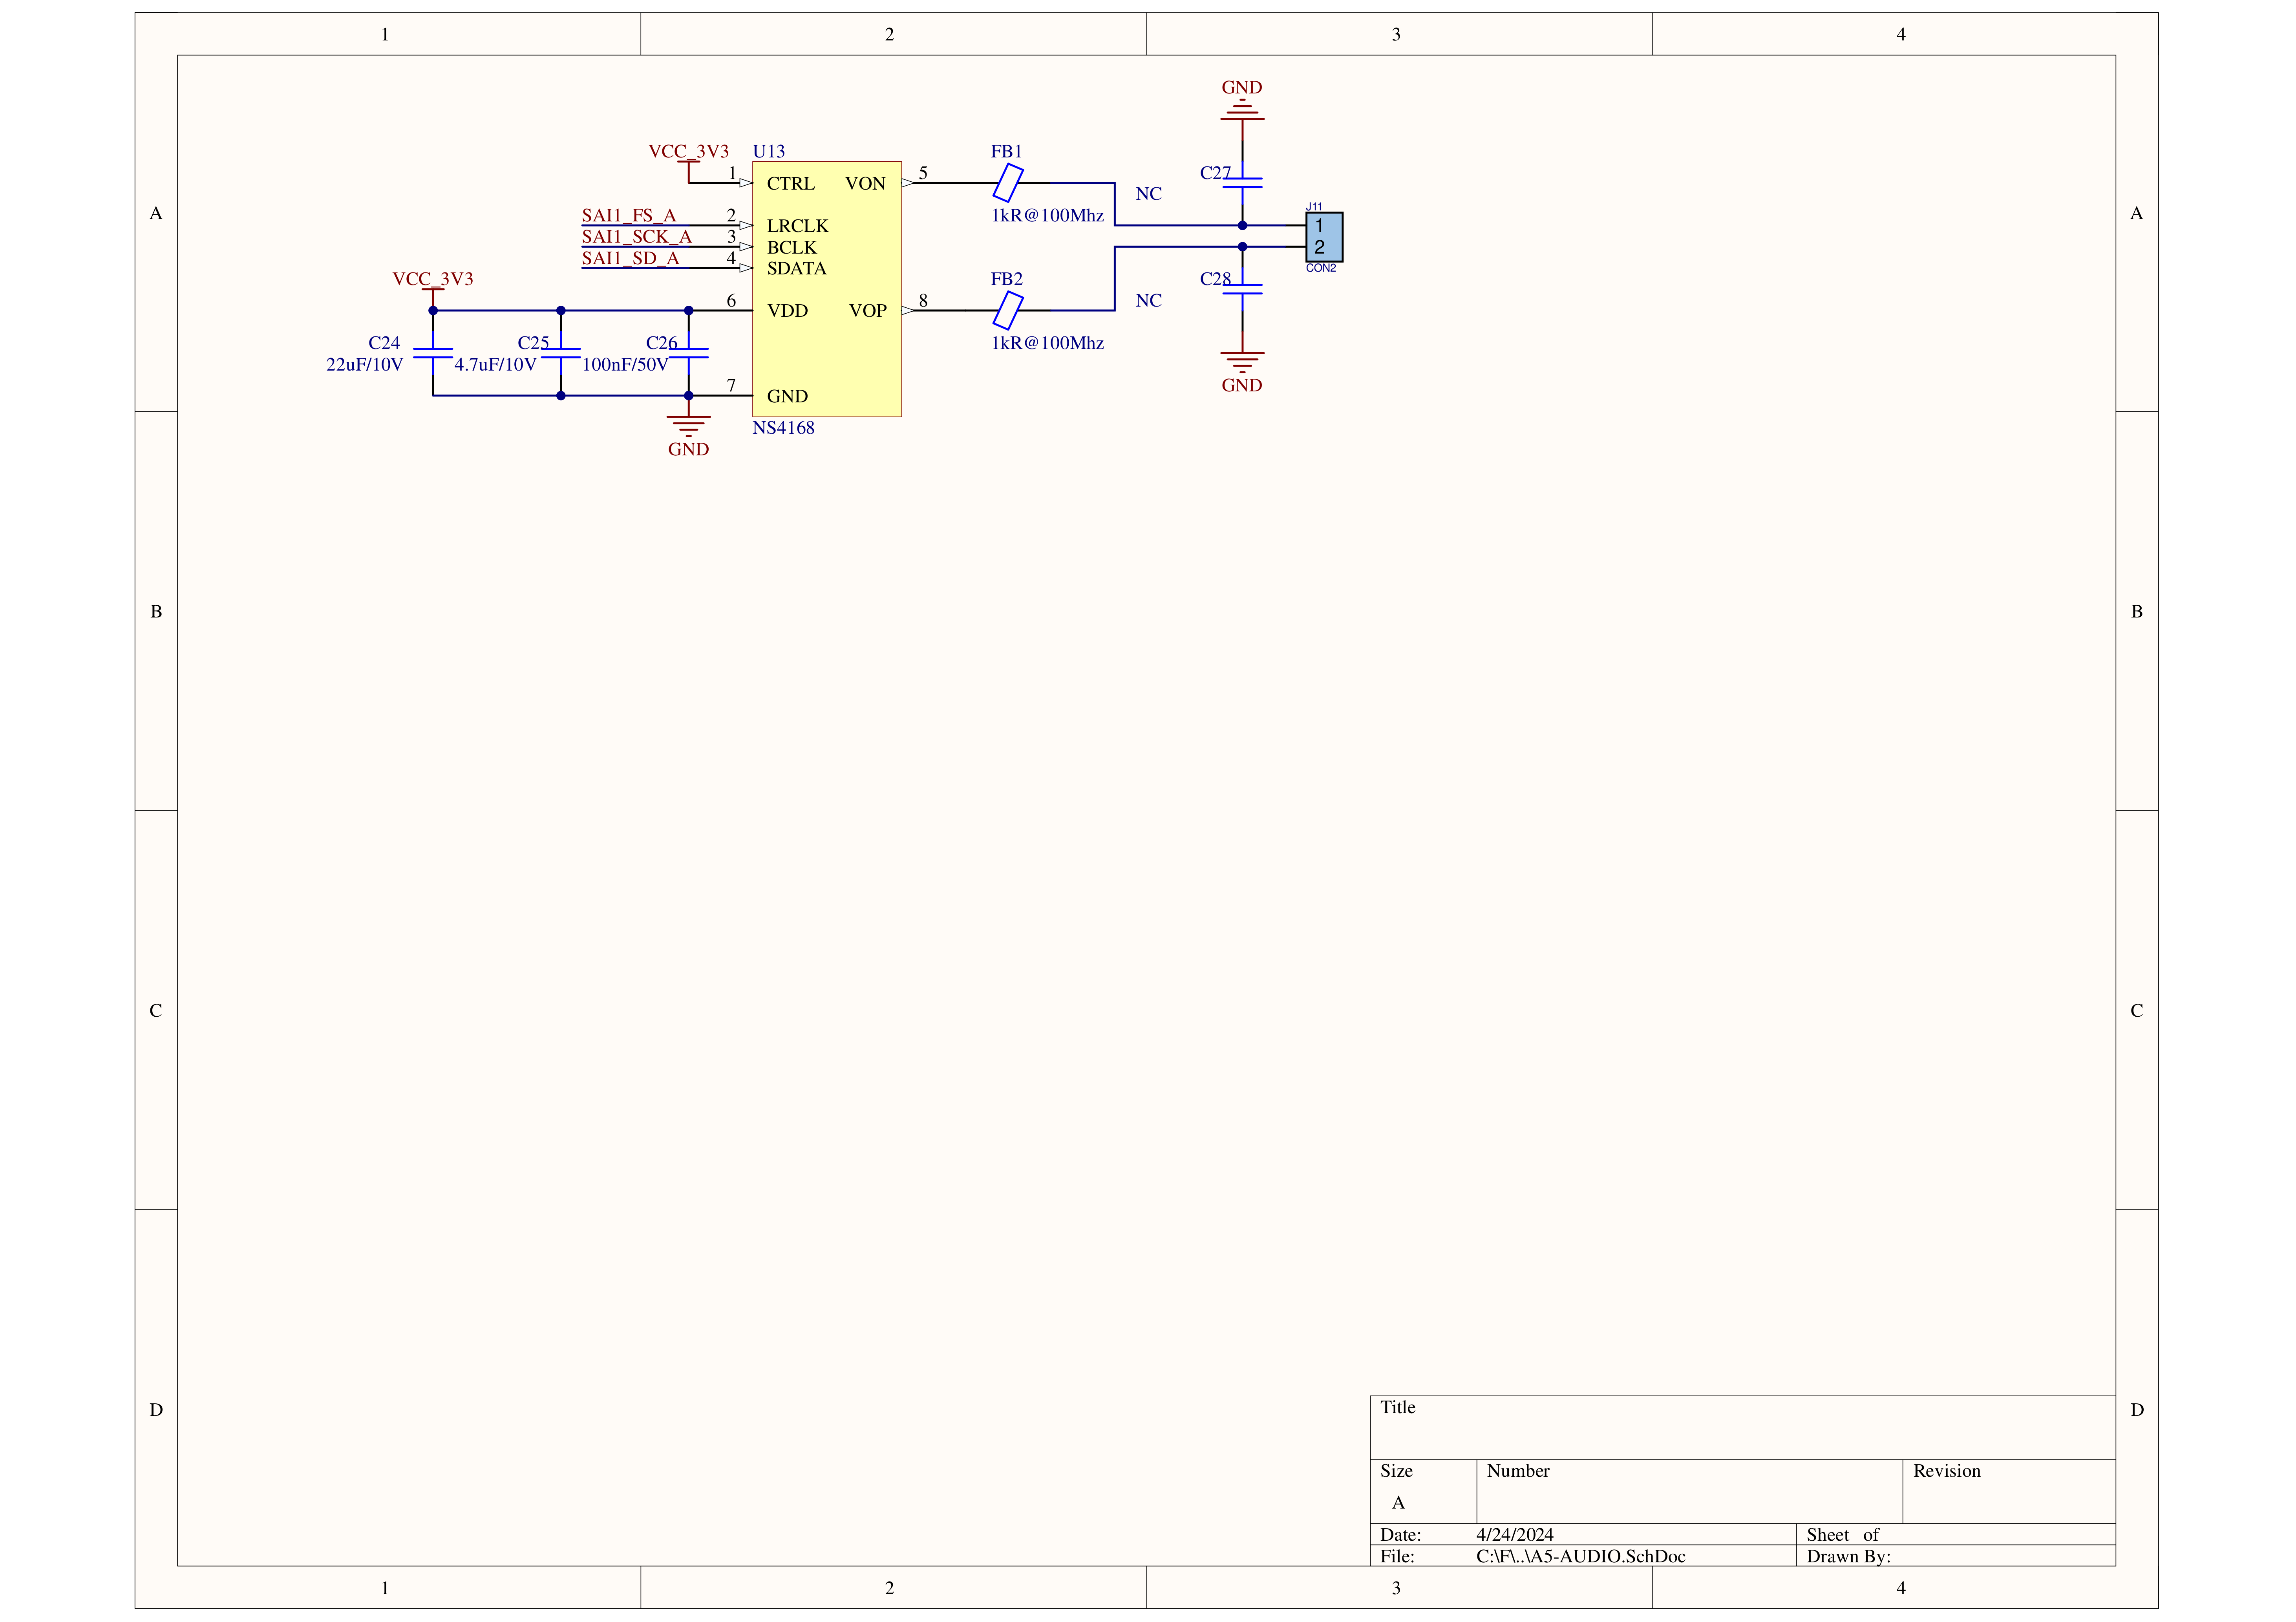Click the BCLK pin name on U13

[792, 248]
